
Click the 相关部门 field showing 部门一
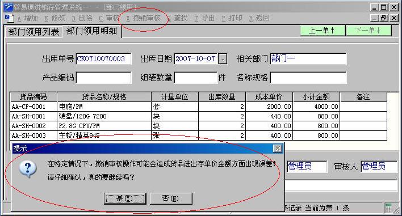(x=308, y=59)
